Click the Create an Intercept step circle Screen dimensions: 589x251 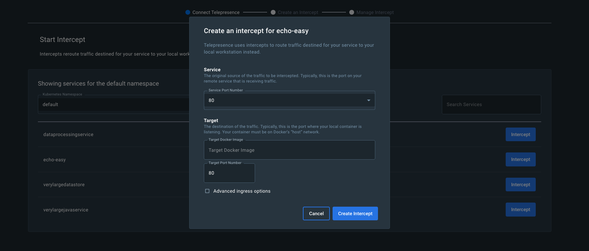pyautogui.click(x=273, y=12)
